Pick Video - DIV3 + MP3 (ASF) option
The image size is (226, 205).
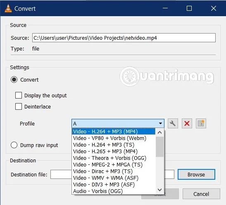point(114,185)
